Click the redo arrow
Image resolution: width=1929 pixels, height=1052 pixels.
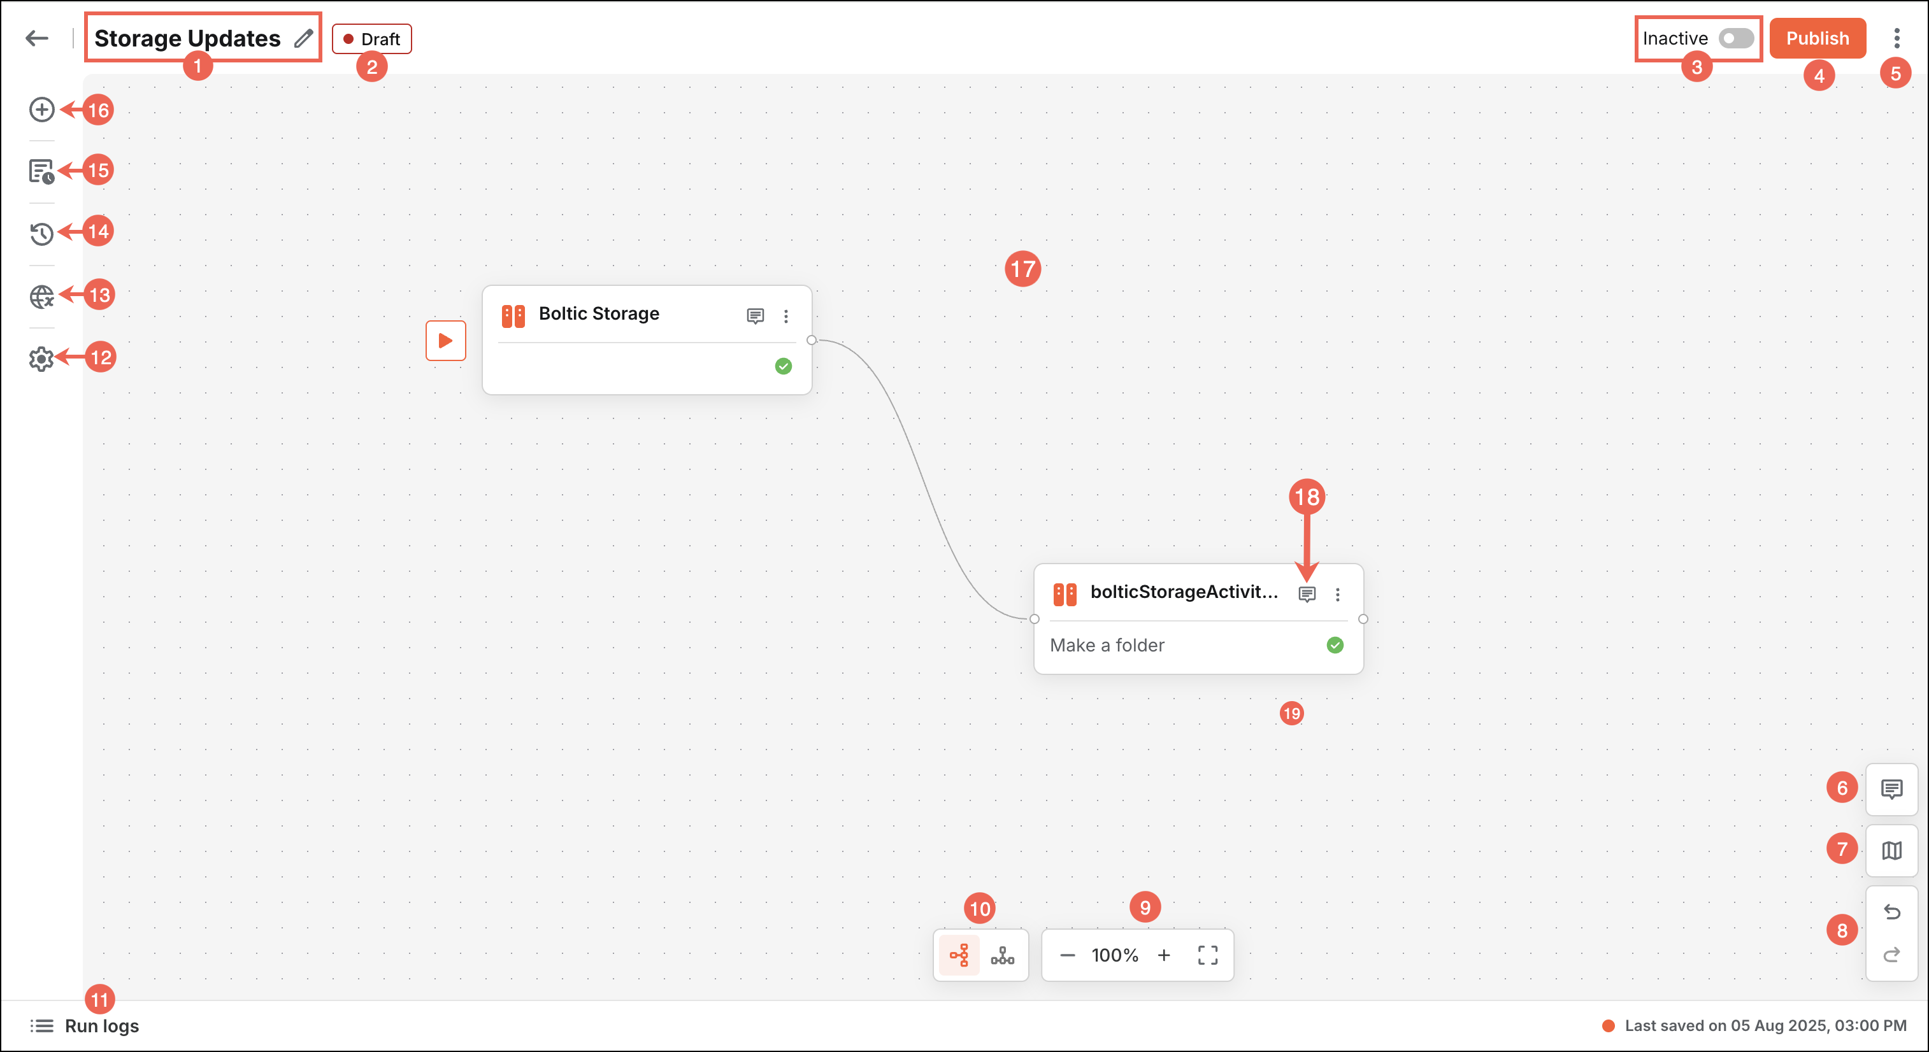click(x=1891, y=955)
